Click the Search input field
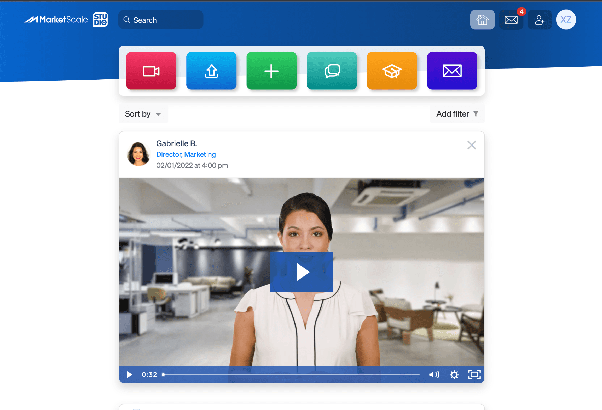Screen dimensions: 602x410 (165, 20)
